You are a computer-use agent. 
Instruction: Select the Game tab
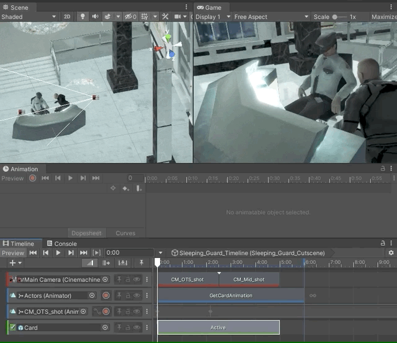click(210, 7)
